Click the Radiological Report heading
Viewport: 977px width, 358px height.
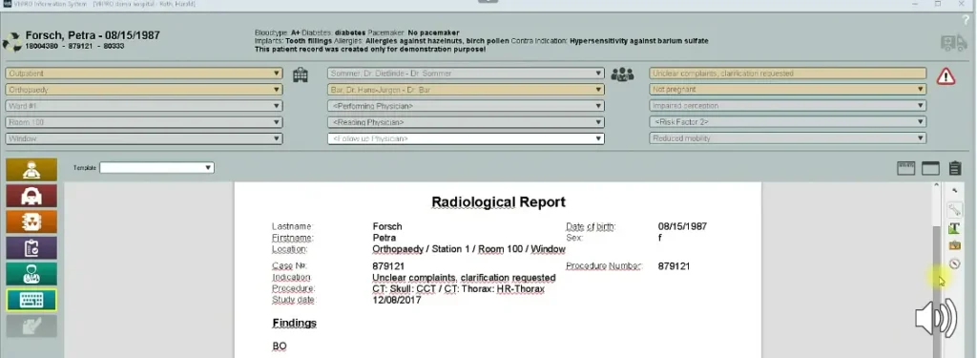click(498, 202)
